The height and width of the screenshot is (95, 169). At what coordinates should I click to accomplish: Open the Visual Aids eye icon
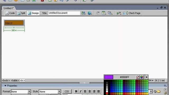click(x=110, y=13)
